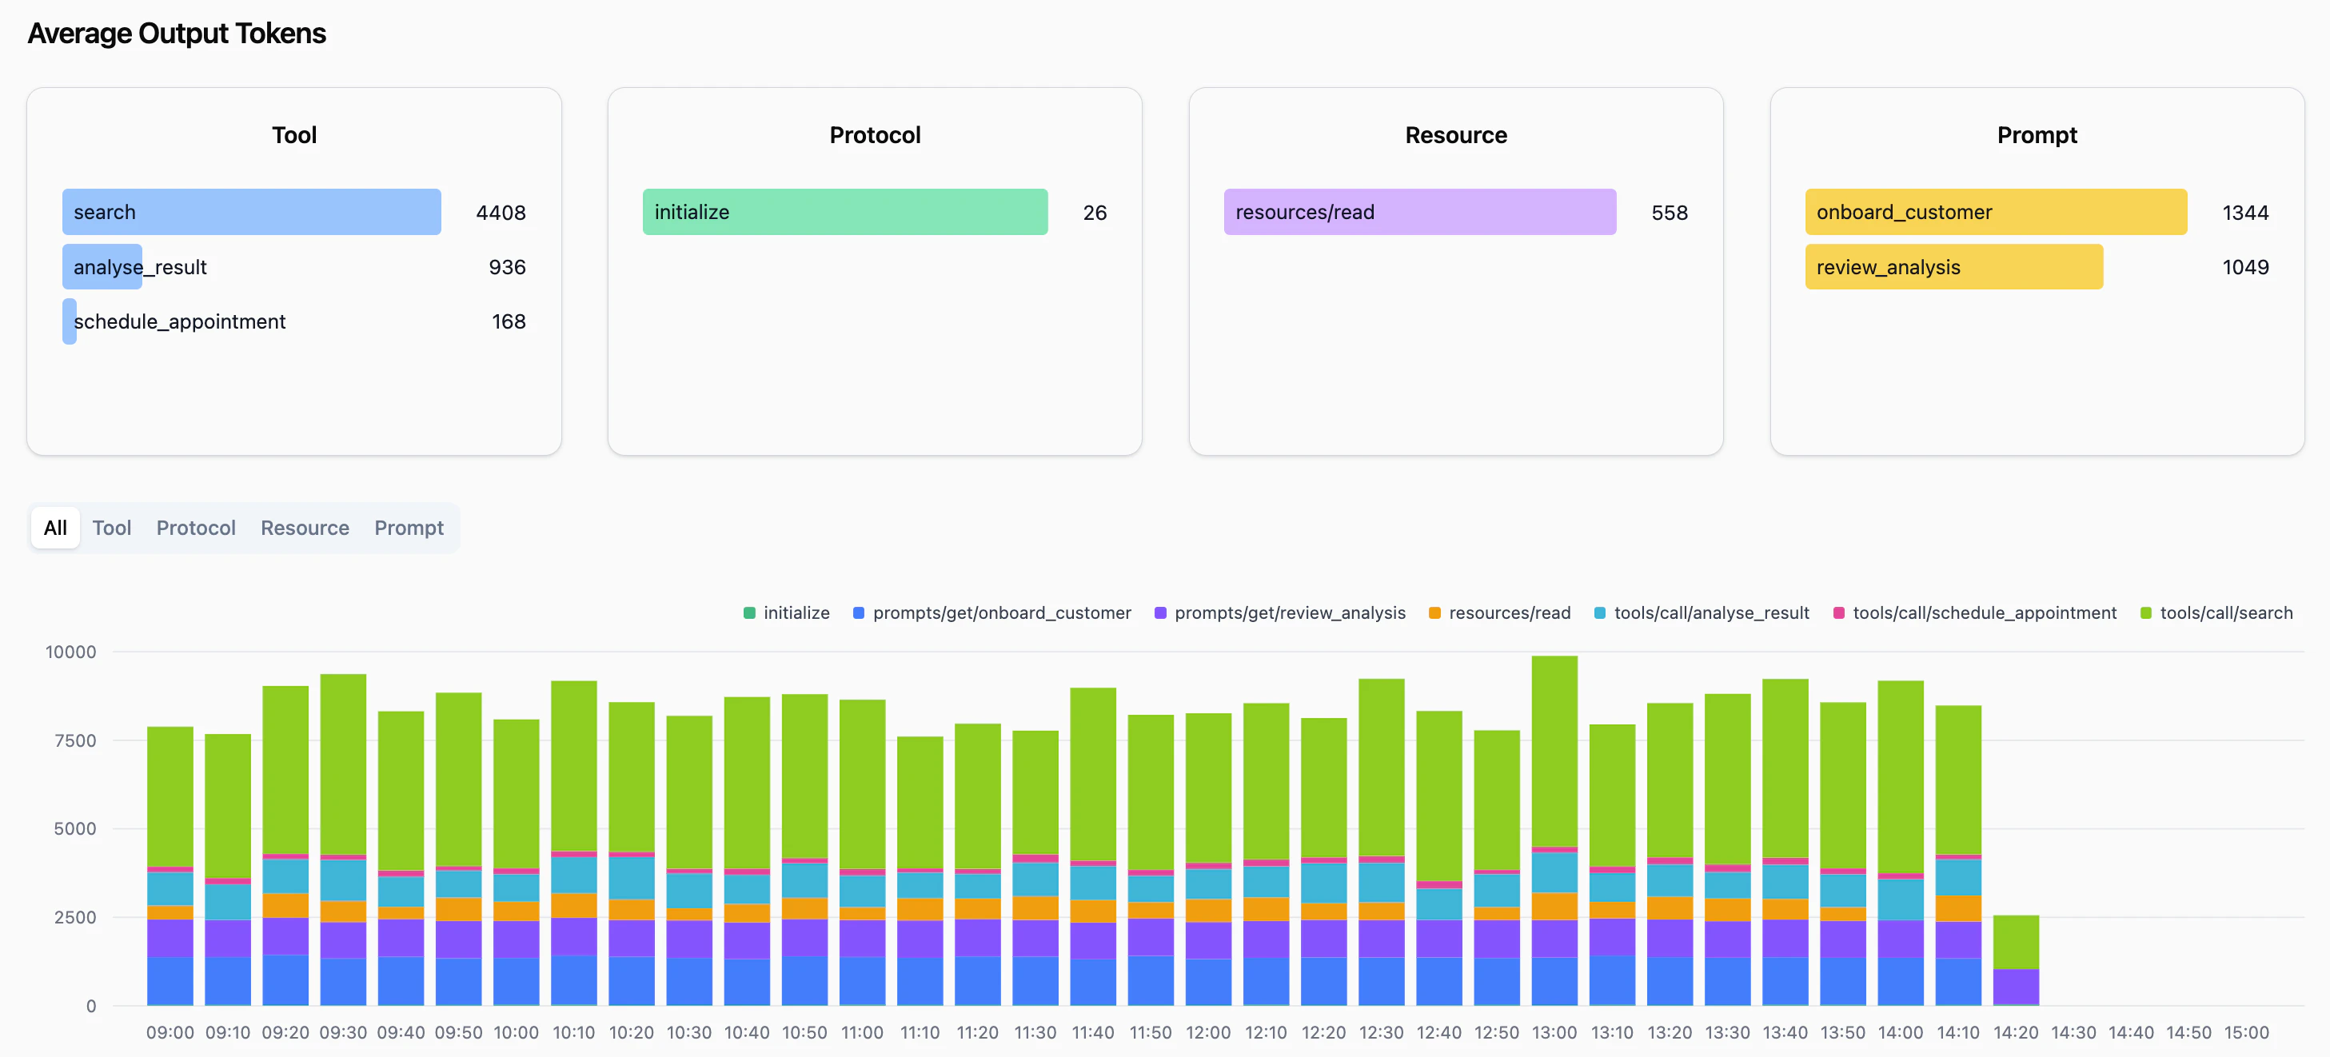This screenshot has width=2330, height=1057.
Task: Select the All filter tab
Action: click(55, 528)
